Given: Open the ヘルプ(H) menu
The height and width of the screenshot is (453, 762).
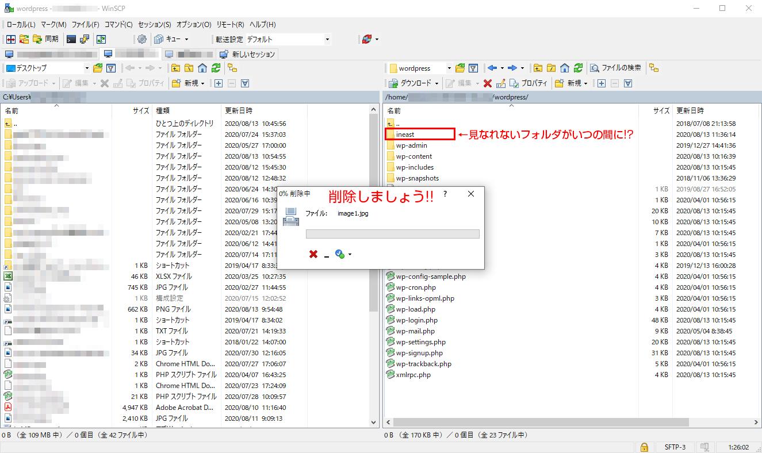Looking at the screenshot, I should point(262,25).
